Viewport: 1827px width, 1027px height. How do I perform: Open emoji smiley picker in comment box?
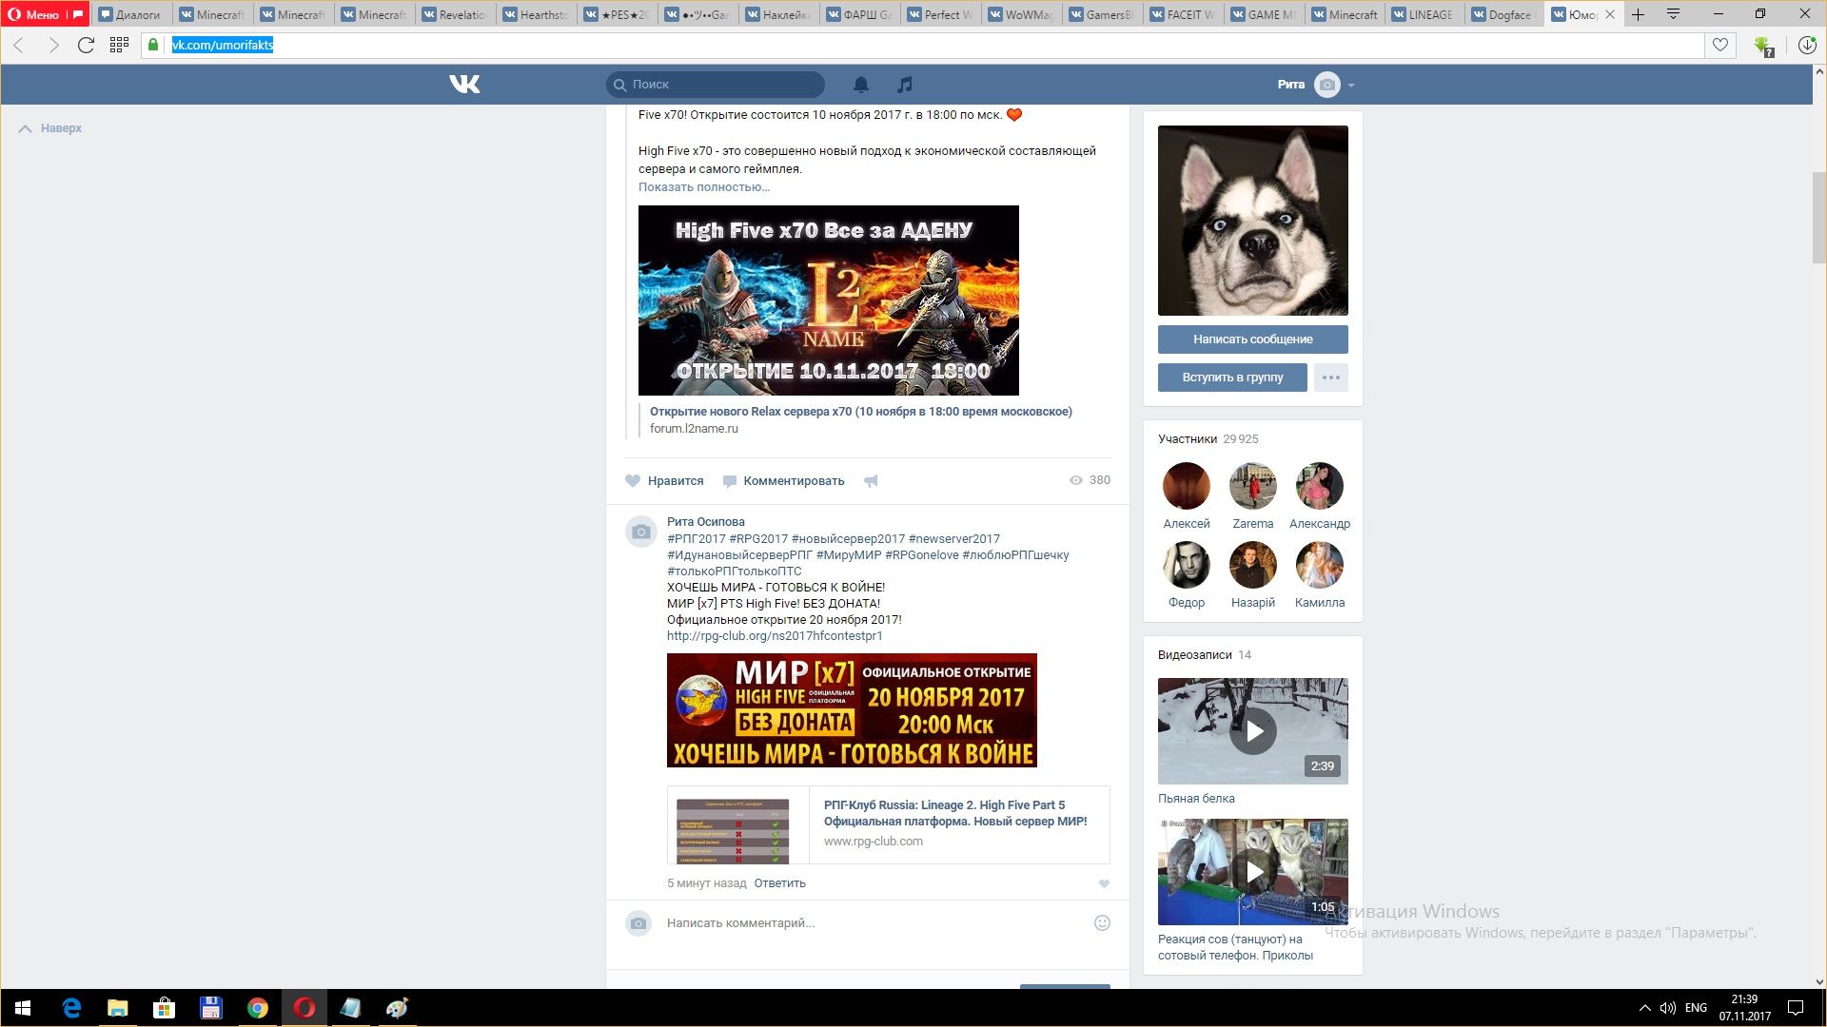(x=1102, y=922)
